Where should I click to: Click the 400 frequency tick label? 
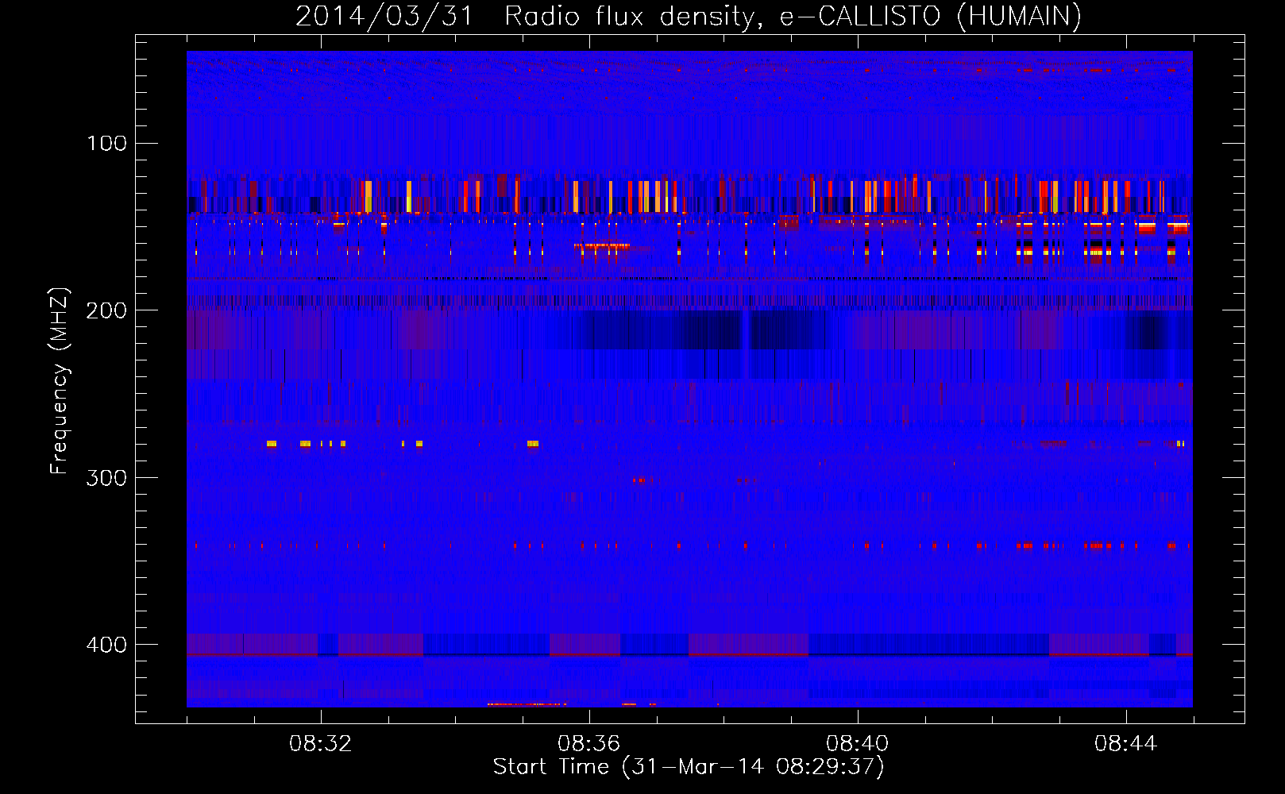click(106, 645)
